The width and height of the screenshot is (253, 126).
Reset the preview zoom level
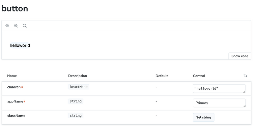[x=25, y=26]
